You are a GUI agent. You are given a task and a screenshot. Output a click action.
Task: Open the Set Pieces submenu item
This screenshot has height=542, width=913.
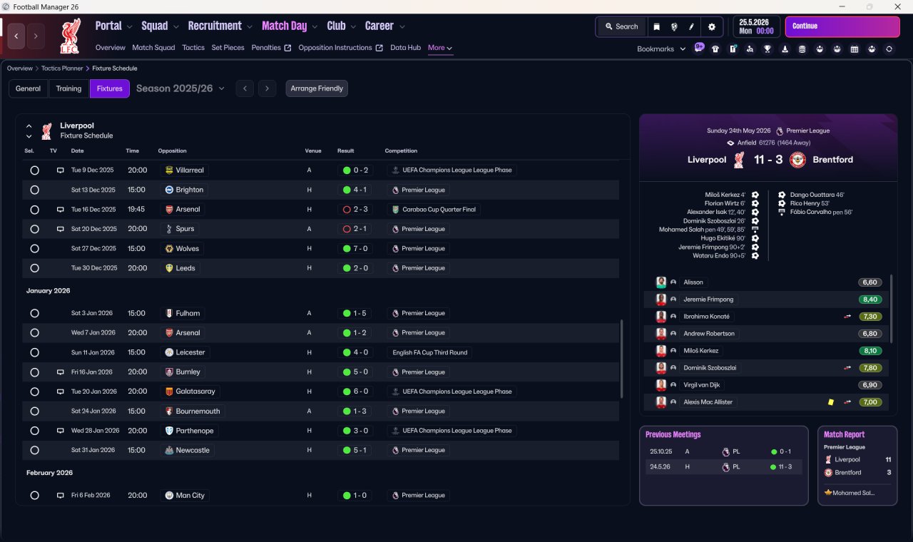point(228,48)
